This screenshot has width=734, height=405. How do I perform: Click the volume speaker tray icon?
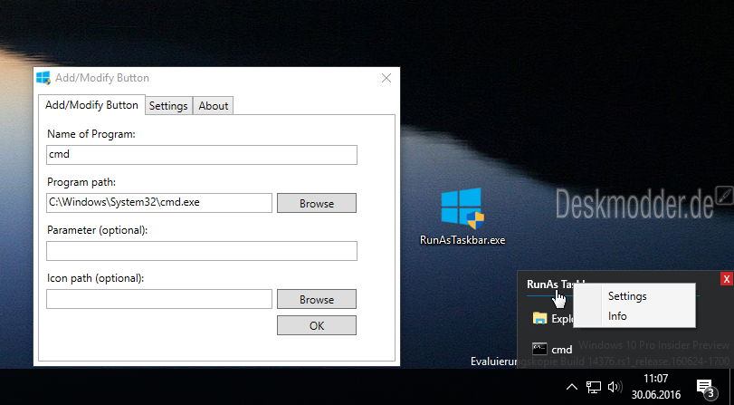tap(615, 387)
